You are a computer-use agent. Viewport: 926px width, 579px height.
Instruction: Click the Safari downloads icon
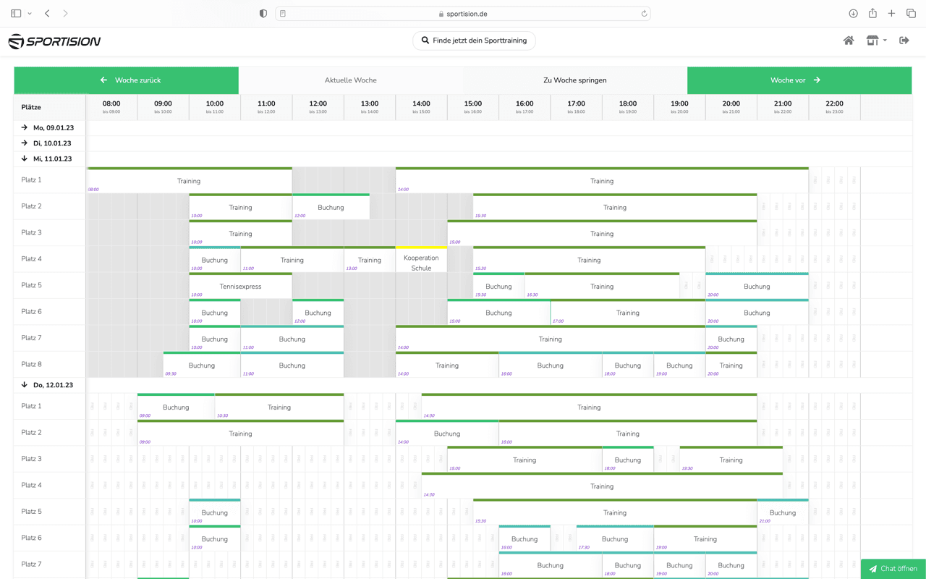tap(853, 14)
